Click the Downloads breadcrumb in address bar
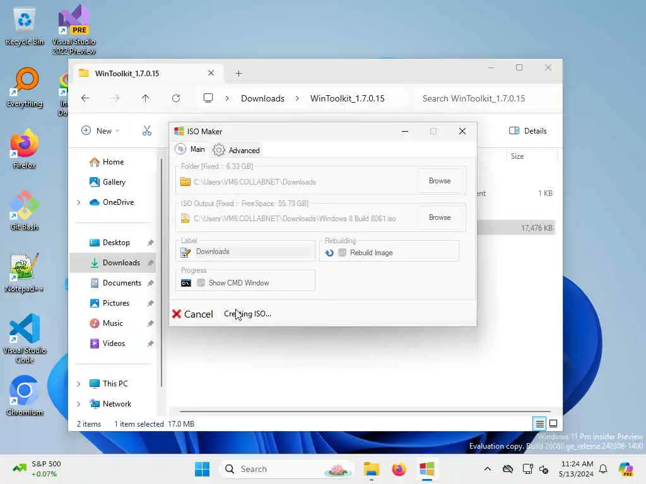 coord(262,98)
